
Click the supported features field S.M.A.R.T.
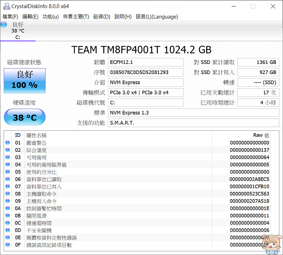click(x=194, y=123)
